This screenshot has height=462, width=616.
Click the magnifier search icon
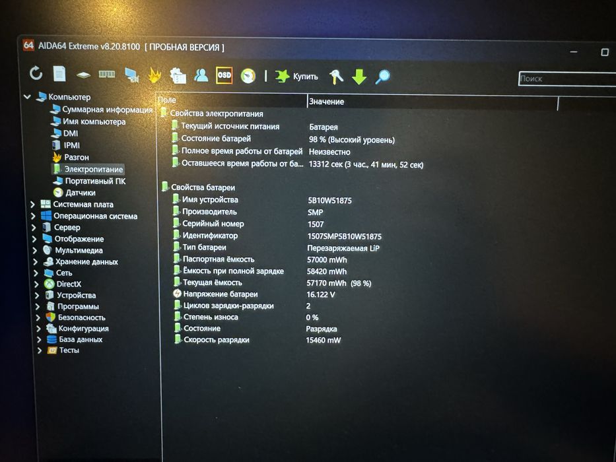[383, 77]
